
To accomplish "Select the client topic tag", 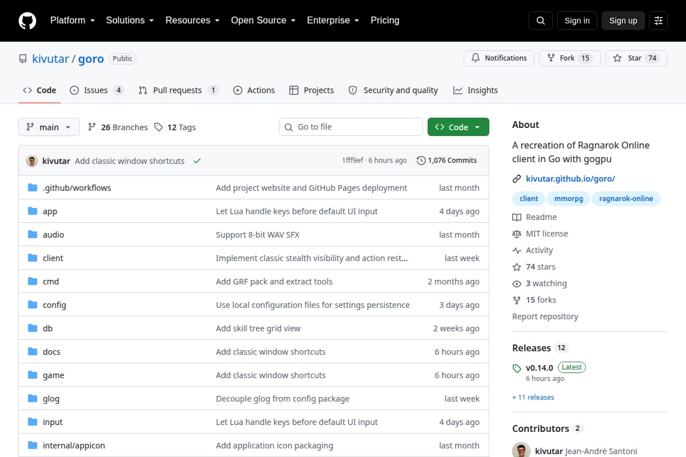I will tap(529, 199).
